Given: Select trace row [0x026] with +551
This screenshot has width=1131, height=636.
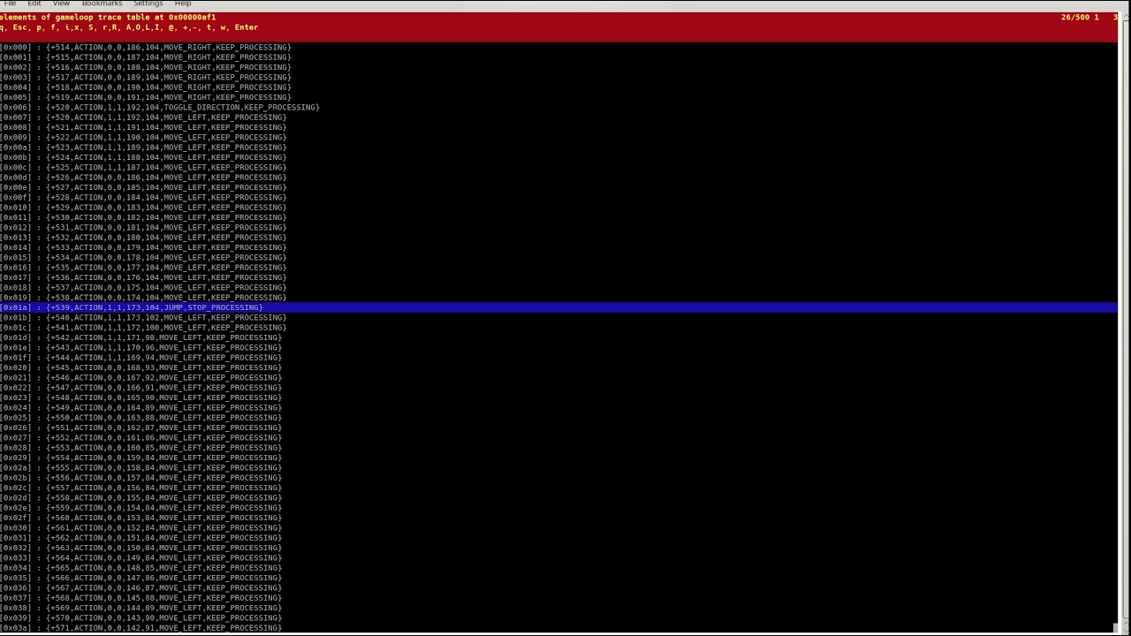Looking at the screenshot, I should click(141, 428).
